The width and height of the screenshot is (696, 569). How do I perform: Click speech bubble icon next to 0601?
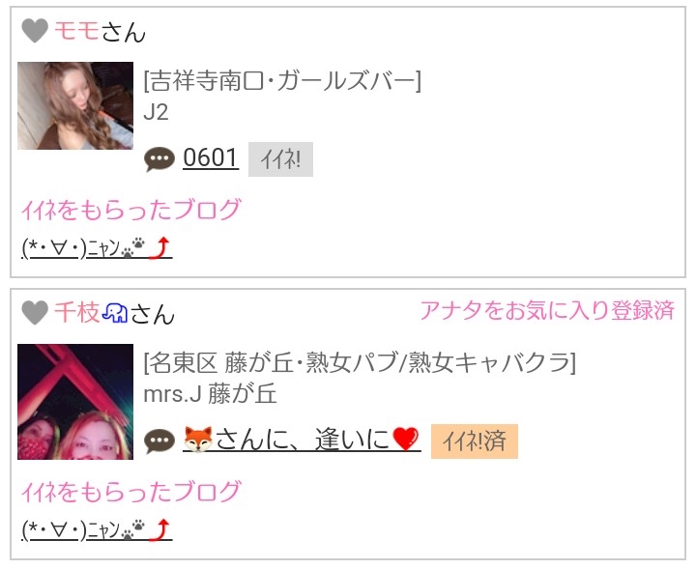pyautogui.click(x=159, y=158)
